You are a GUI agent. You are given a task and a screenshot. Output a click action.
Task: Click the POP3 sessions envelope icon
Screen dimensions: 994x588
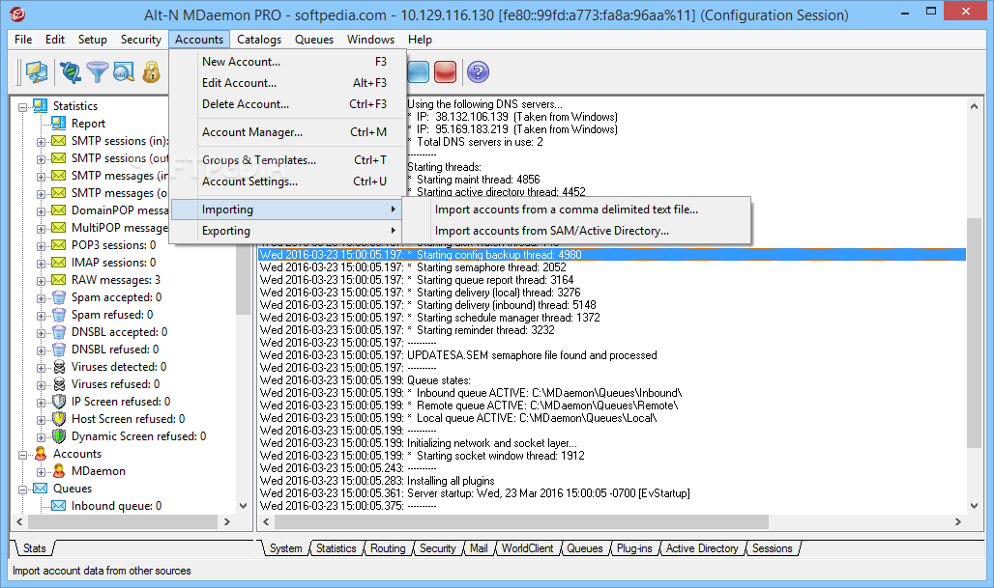pyautogui.click(x=58, y=244)
